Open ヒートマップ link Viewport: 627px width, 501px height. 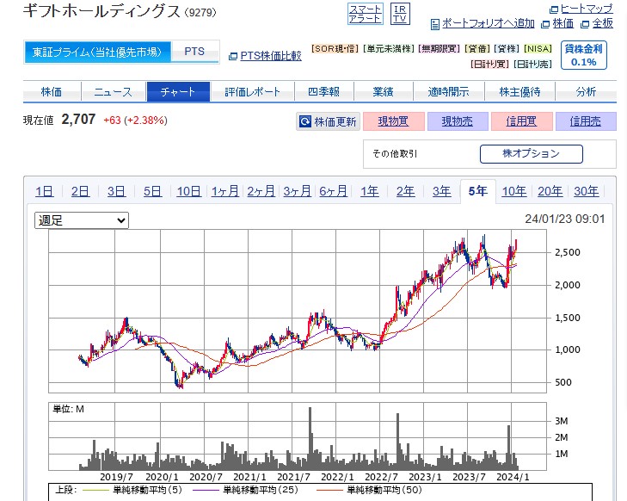click(x=587, y=9)
